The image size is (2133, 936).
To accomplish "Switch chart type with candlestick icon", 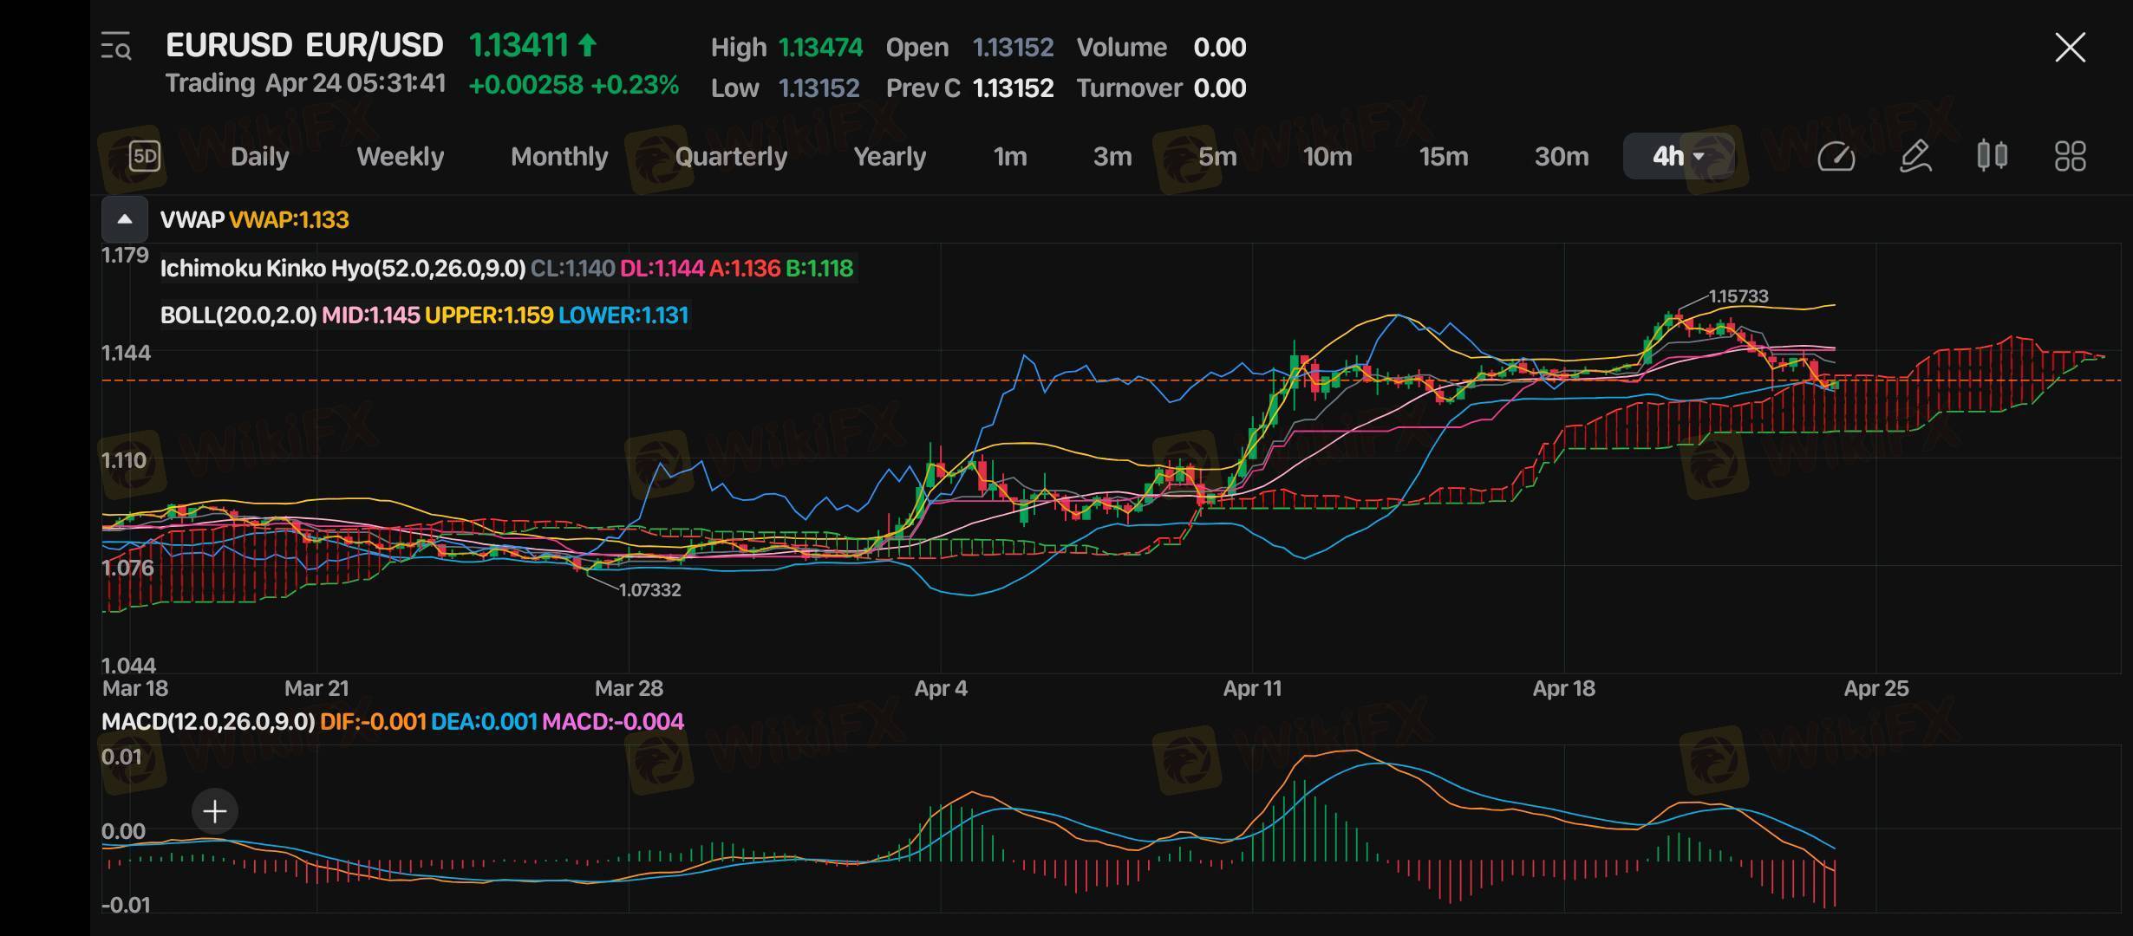I will click(x=1992, y=156).
